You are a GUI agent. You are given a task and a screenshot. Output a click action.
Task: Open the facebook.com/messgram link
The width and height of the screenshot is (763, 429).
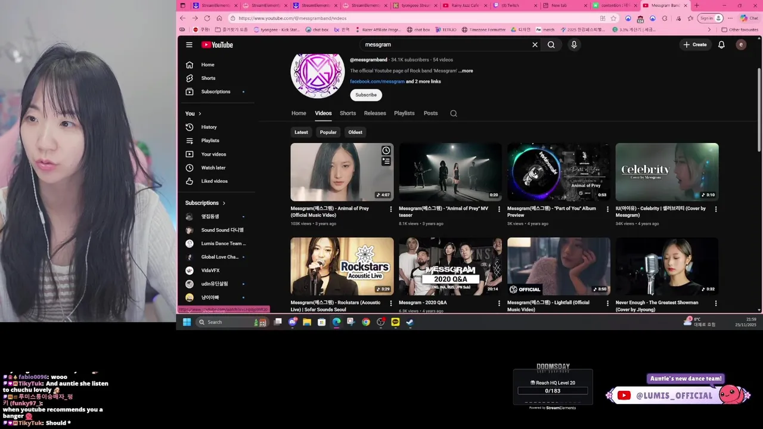pyautogui.click(x=377, y=82)
